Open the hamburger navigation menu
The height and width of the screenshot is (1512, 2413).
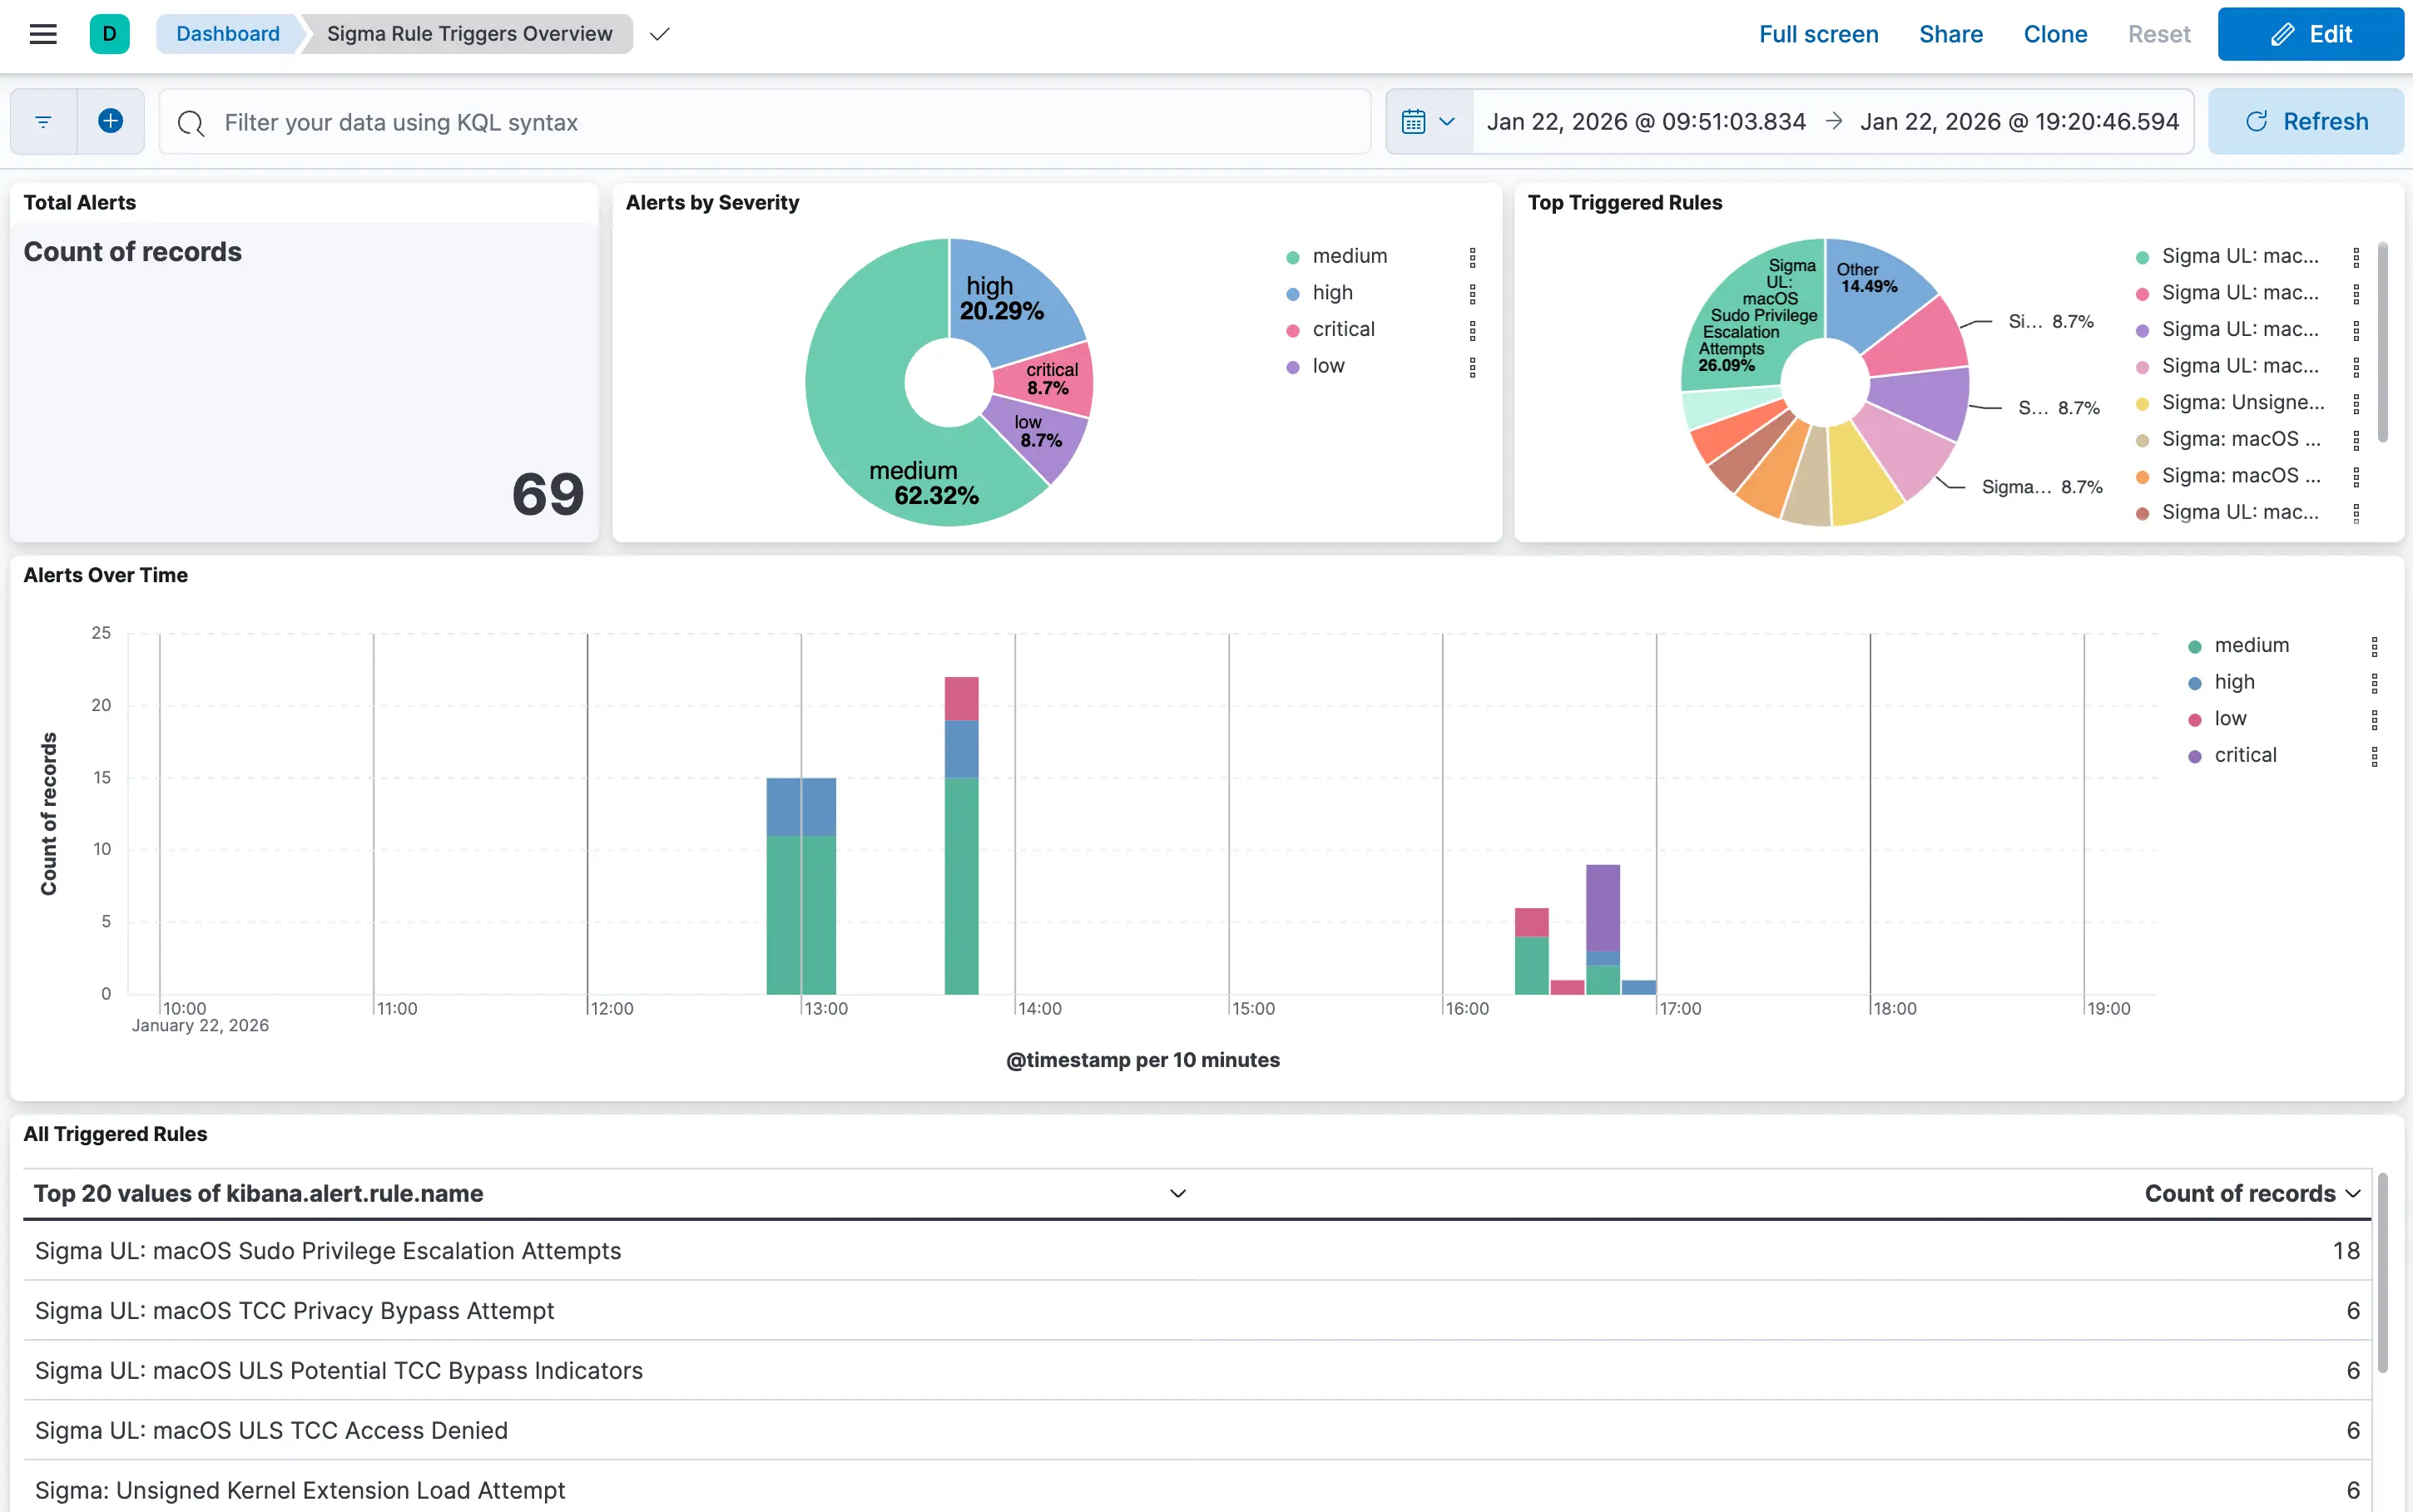(x=43, y=34)
